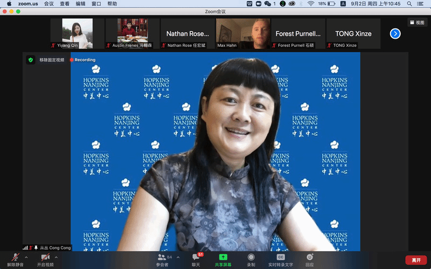Click the Bluetooth icon in menu bar
The width and height of the screenshot is (431, 269).
point(301,4)
